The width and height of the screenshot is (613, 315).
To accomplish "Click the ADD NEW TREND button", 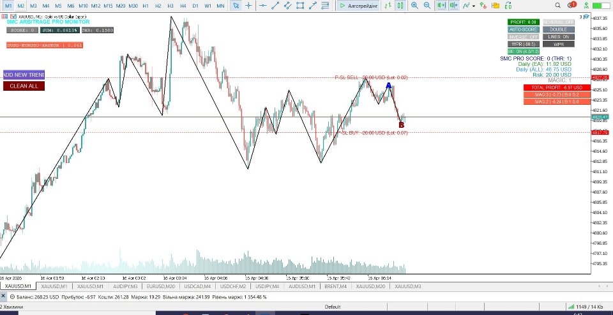I will click(x=24, y=75).
